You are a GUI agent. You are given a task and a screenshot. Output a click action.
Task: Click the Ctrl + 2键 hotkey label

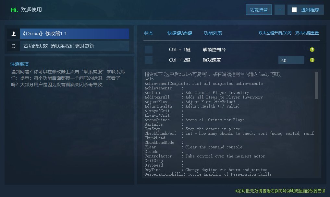tap(180, 60)
